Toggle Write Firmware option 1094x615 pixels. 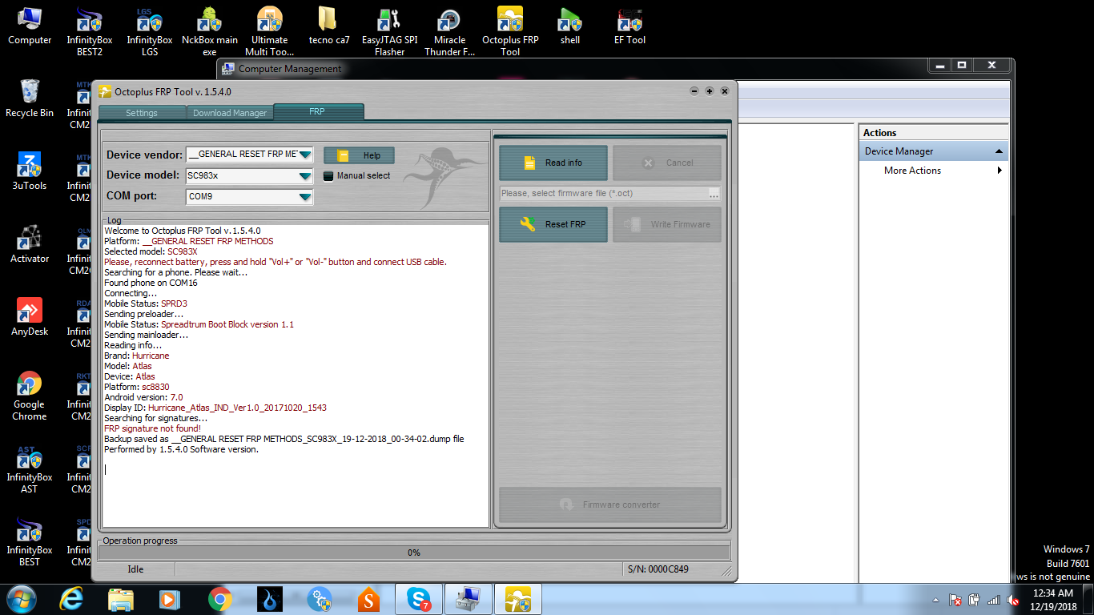[667, 224]
